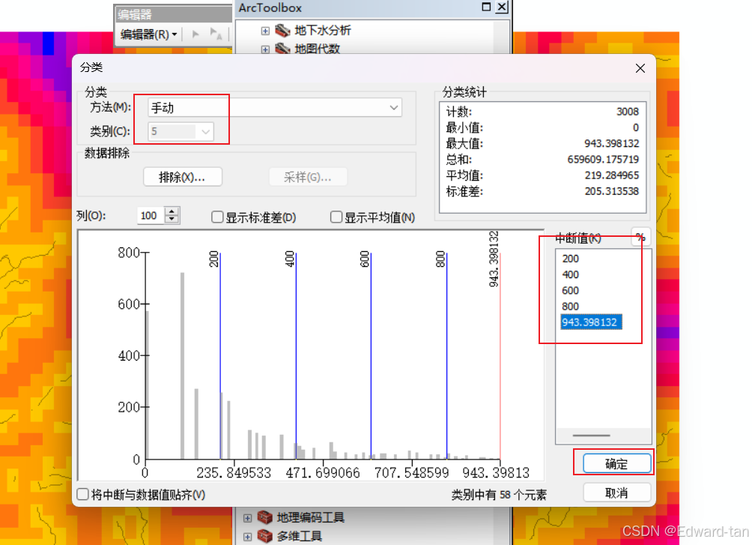
Task: Click the red maximum line at 943.398132
Action: (x=500, y=355)
